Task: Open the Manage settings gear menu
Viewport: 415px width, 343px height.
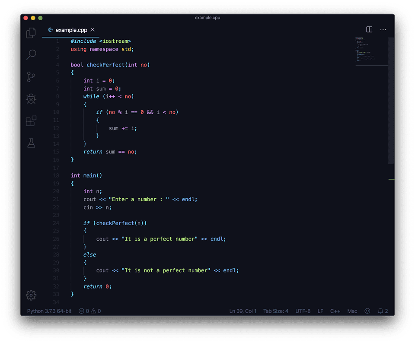Action: click(x=31, y=295)
